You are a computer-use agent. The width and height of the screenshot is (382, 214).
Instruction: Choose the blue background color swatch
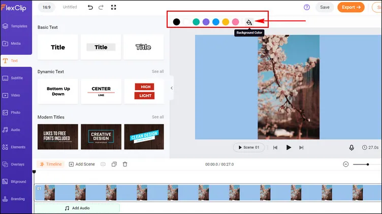pyautogui.click(x=215, y=22)
